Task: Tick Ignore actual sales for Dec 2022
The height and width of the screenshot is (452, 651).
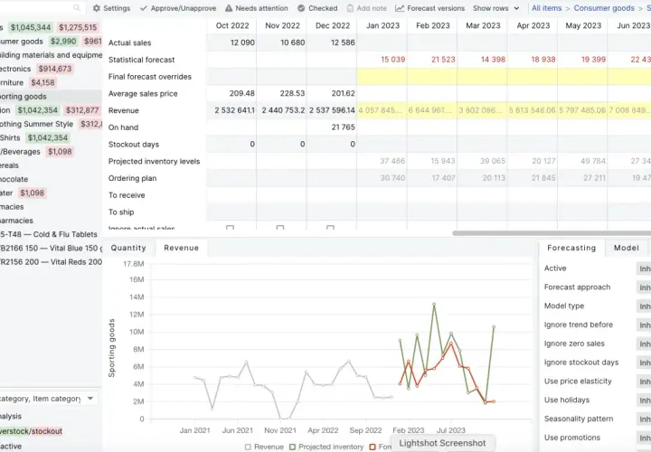Action: [331, 228]
